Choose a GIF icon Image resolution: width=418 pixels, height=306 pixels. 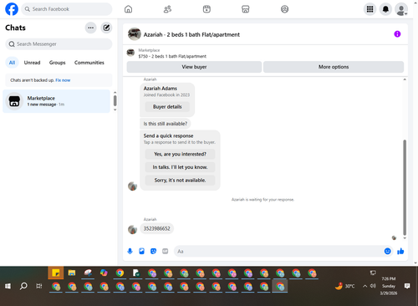tap(166, 251)
